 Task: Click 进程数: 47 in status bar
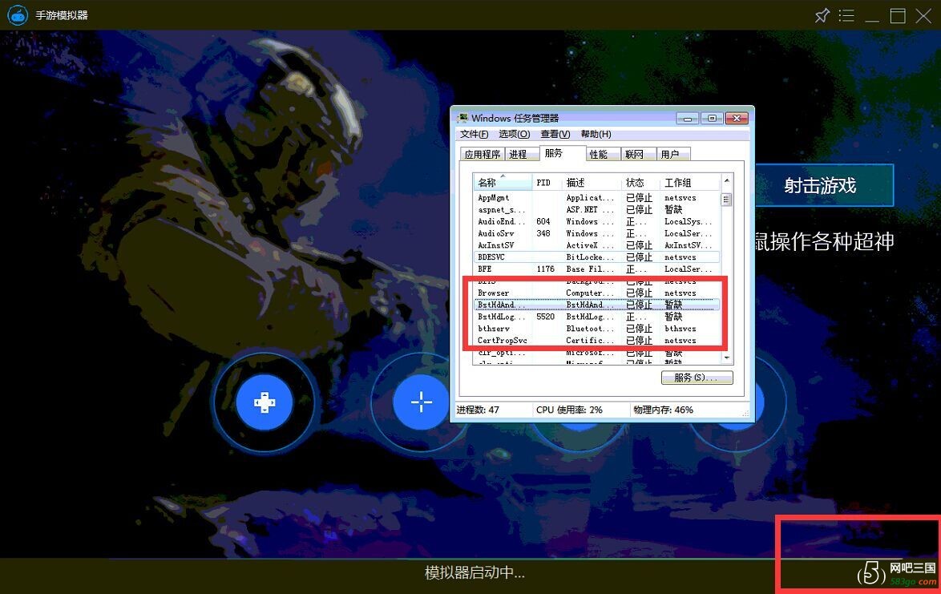[x=478, y=410]
